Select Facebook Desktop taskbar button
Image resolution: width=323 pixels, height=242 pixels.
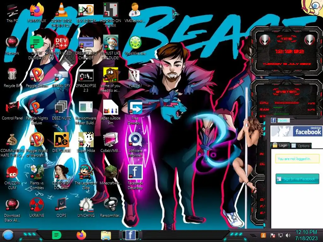pos(131,235)
